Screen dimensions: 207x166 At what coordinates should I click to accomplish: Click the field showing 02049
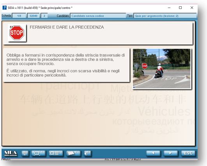click(34, 16)
